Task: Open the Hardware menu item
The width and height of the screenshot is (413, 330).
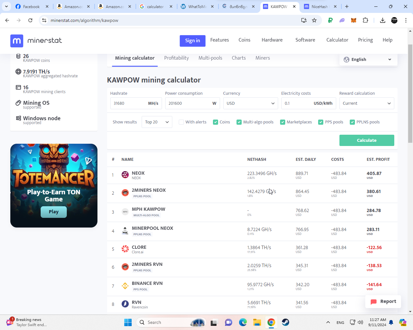Action: 272,40
